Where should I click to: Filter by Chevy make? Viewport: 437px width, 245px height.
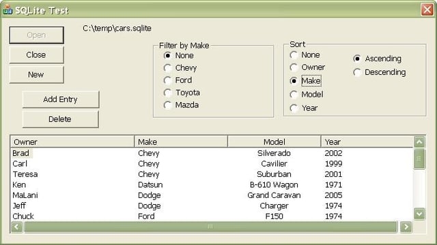click(180, 68)
